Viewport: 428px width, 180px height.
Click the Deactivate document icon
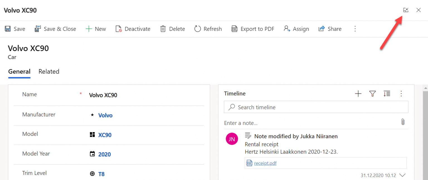tap(119, 29)
